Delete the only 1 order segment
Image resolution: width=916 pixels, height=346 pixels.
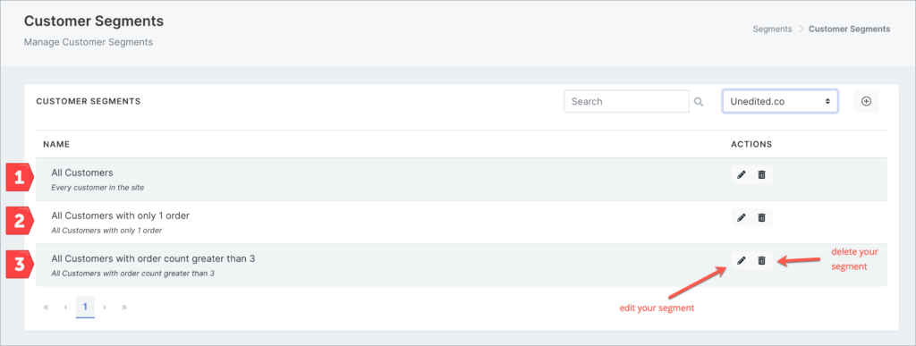[x=762, y=217]
